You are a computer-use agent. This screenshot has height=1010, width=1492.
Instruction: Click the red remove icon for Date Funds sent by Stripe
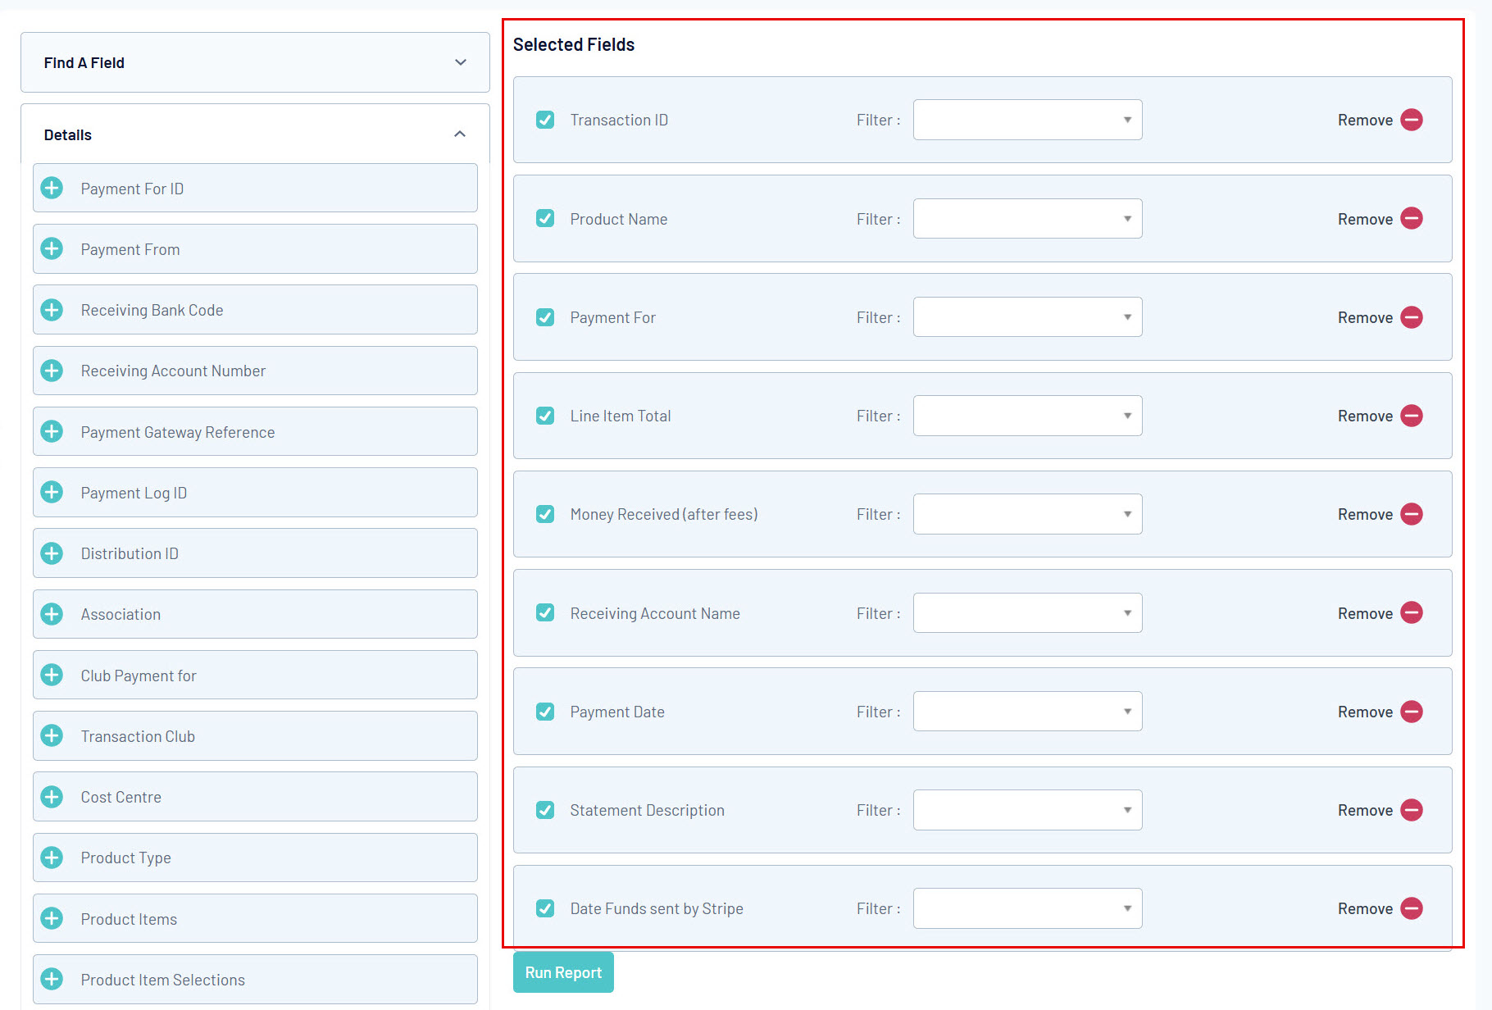1412,908
